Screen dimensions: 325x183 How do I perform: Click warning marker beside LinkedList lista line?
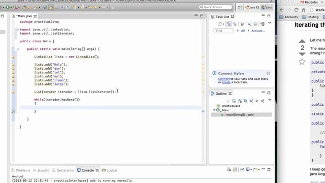point(13,57)
